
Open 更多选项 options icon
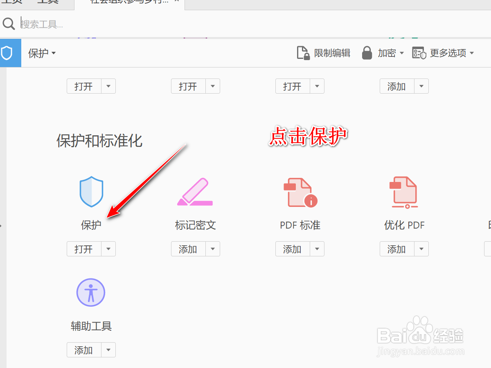pos(419,53)
